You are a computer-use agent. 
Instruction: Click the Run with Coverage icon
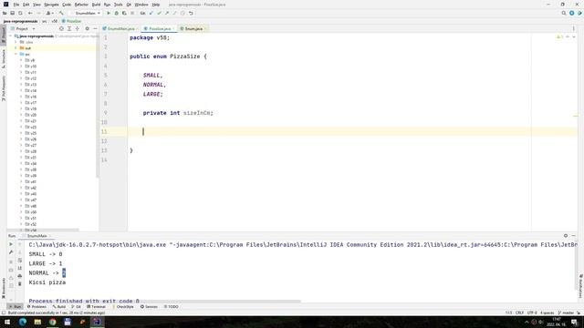coord(124,13)
